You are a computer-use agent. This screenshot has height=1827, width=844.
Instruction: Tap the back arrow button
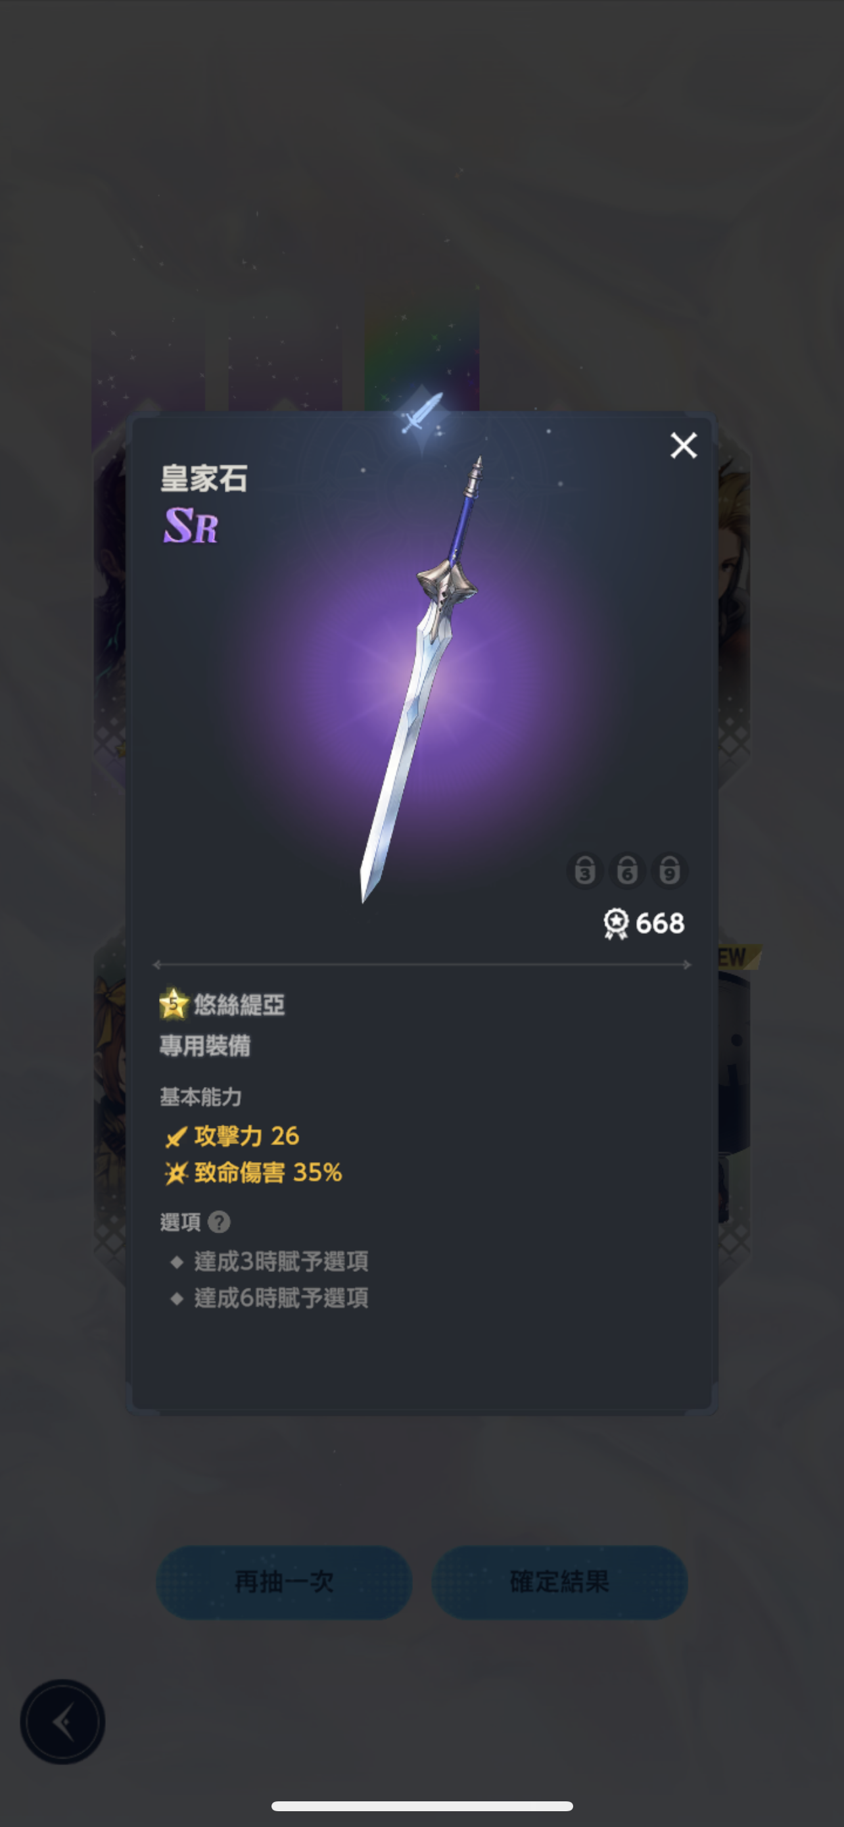[62, 1721]
